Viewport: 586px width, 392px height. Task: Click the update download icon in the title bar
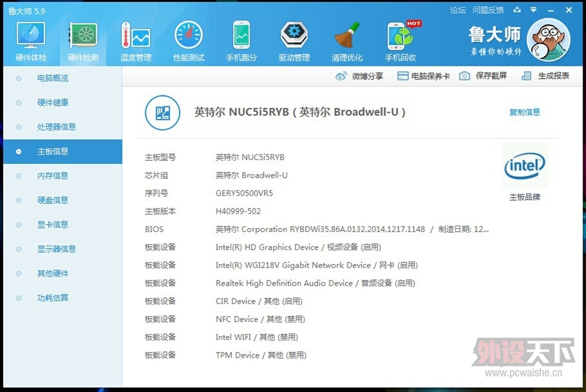[x=517, y=10]
